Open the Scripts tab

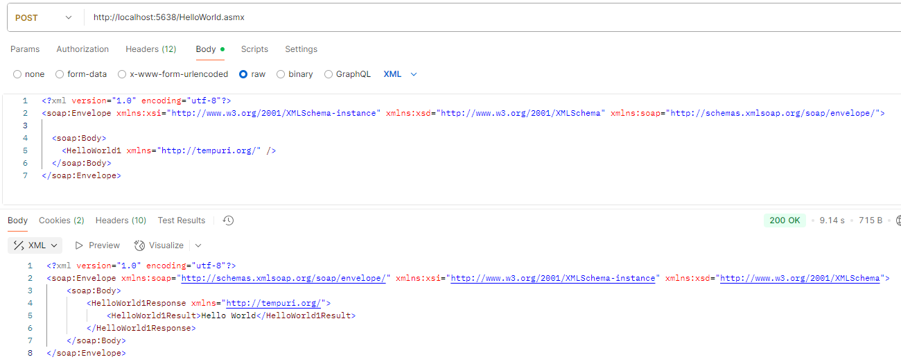(x=254, y=49)
